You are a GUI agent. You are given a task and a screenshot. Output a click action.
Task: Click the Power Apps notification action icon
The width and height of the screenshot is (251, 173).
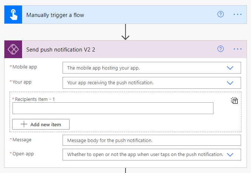[x=13, y=49]
